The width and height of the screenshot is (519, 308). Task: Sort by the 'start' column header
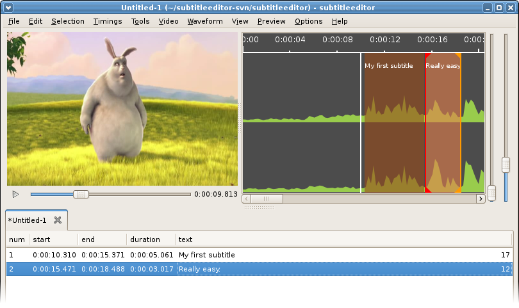[x=54, y=239]
